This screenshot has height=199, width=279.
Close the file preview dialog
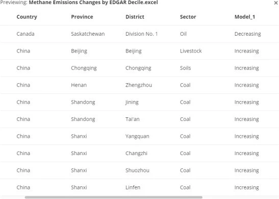coord(276,3)
